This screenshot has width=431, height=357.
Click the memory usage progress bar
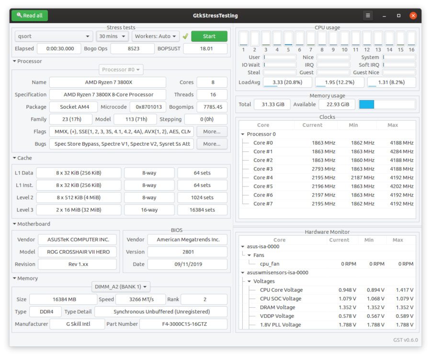387,104
